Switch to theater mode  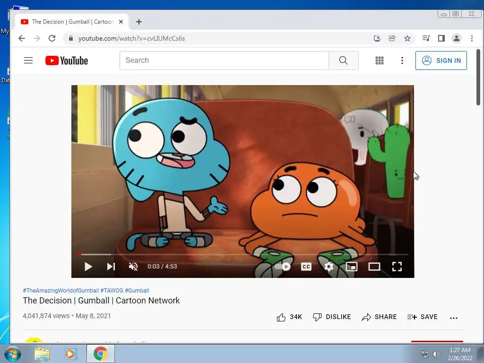374,267
